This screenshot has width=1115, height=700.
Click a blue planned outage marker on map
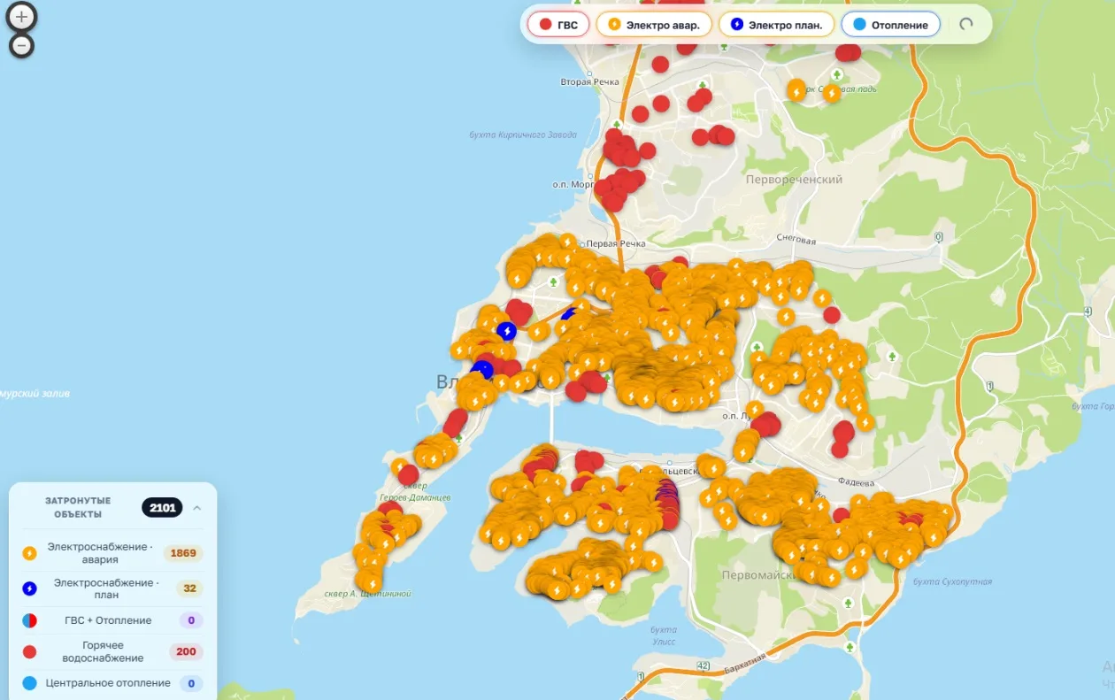click(x=506, y=331)
